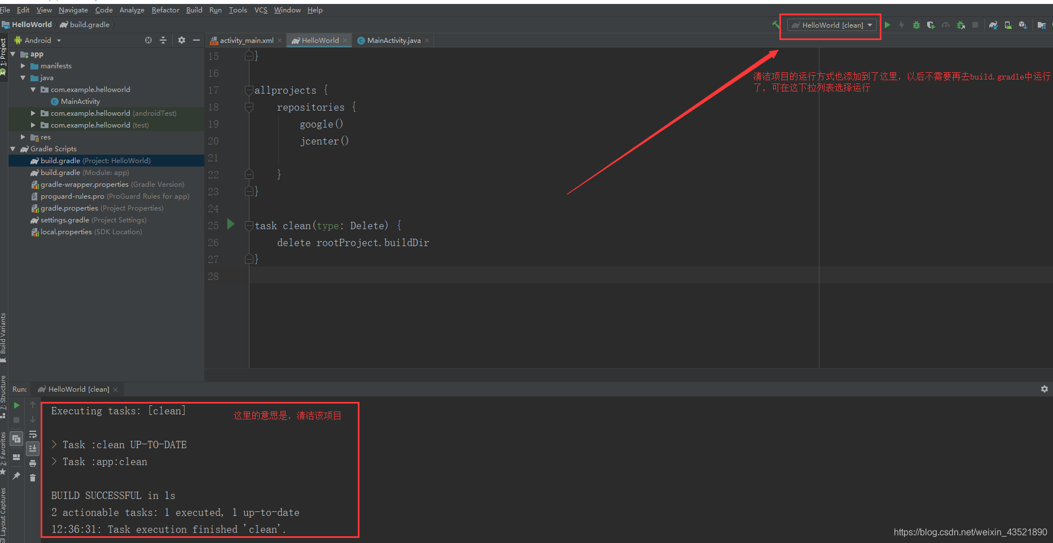
Task: Click the run gutter arrow beside task clean
Action: (x=230, y=224)
